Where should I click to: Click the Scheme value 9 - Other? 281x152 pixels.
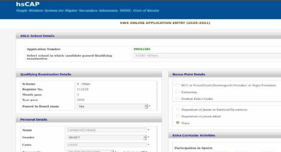(x=84, y=84)
